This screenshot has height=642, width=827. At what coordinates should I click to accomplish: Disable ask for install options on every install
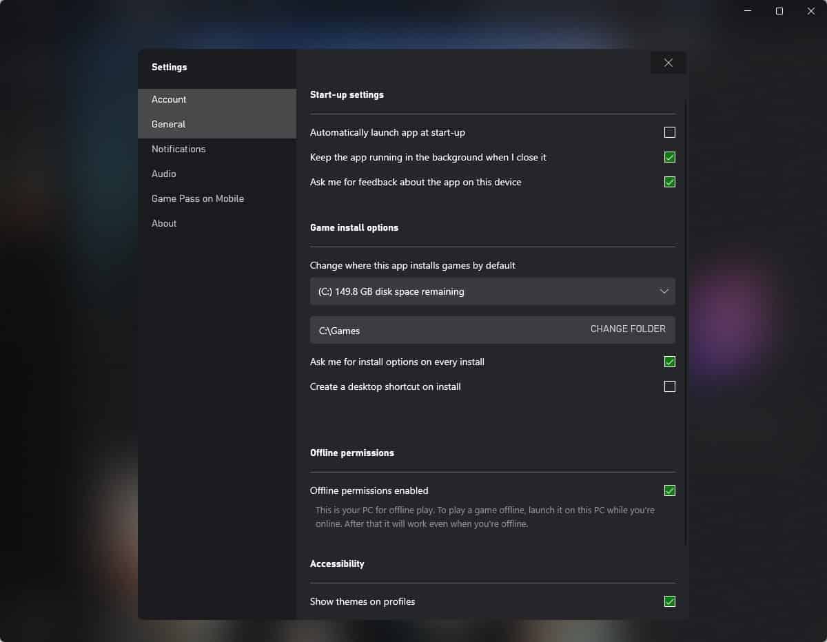(669, 362)
